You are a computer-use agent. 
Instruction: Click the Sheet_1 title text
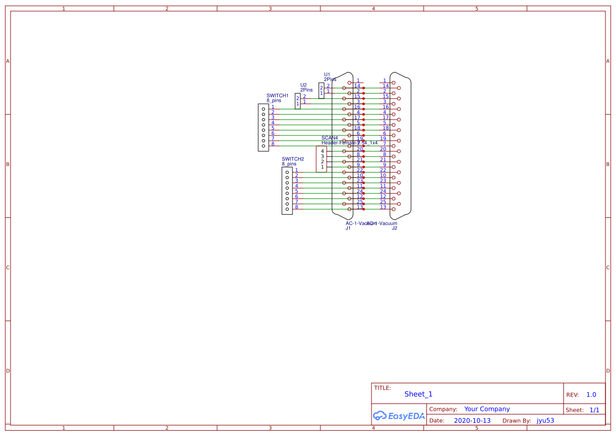click(x=418, y=394)
